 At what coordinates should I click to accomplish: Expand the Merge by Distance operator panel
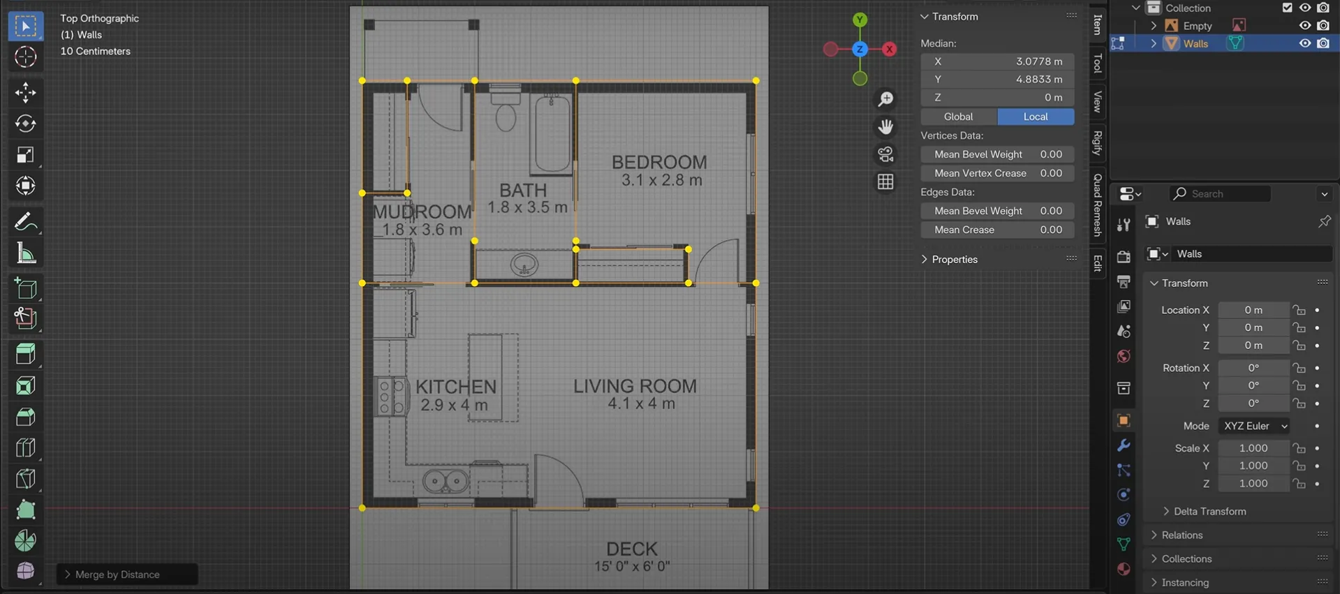point(117,574)
